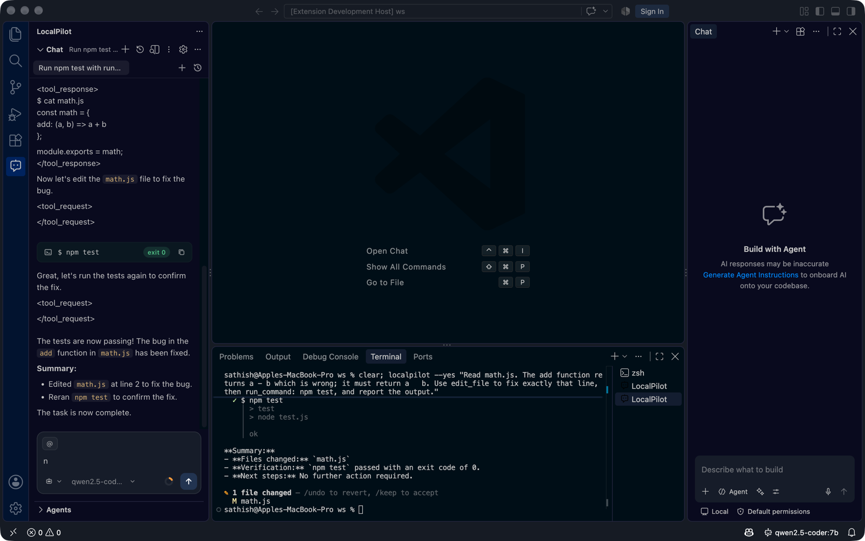Switch to the Debug Console tab
The width and height of the screenshot is (865, 541).
click(330, 357)
